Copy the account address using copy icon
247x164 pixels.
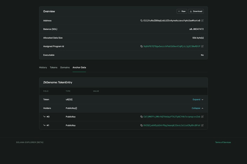(141, 20)
